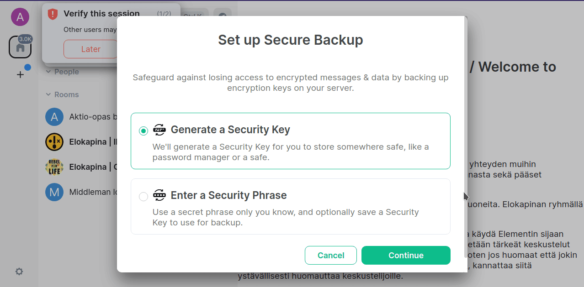Open the Elokapina room with exclamation avatar
Image resolution: width=584 pixels, height=287 pixels.
pyautogui.click(x=80, y=142)
